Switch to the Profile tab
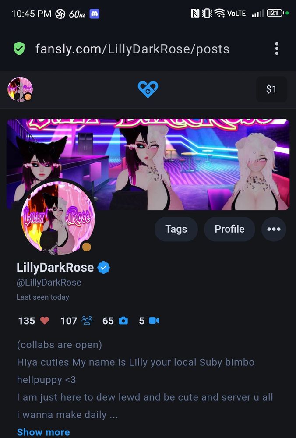The image size is (296, 438). (x=229, y=229)
